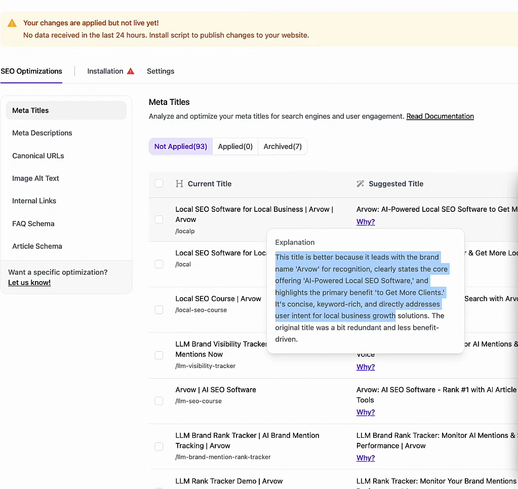Check the LLM Brand Visibility Tracker row checkbox
The width and height of the screenshot is (518, 489).
pos(159,355)
